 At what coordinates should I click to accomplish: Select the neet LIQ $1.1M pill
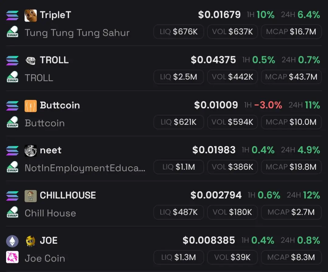[179, 167]
